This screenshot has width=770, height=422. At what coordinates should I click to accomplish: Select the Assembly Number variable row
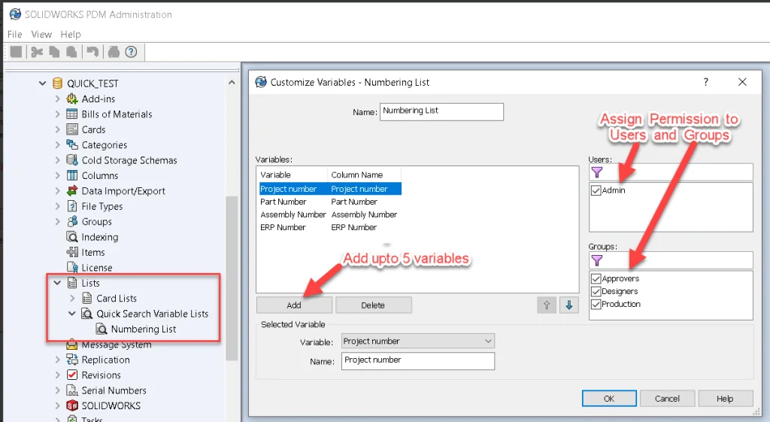(330, 214)
